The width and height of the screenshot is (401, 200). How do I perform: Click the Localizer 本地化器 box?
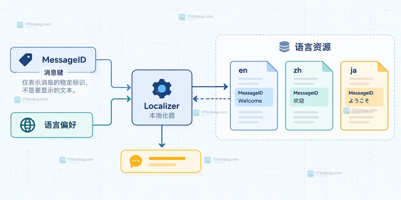click(x=162, y=97)
